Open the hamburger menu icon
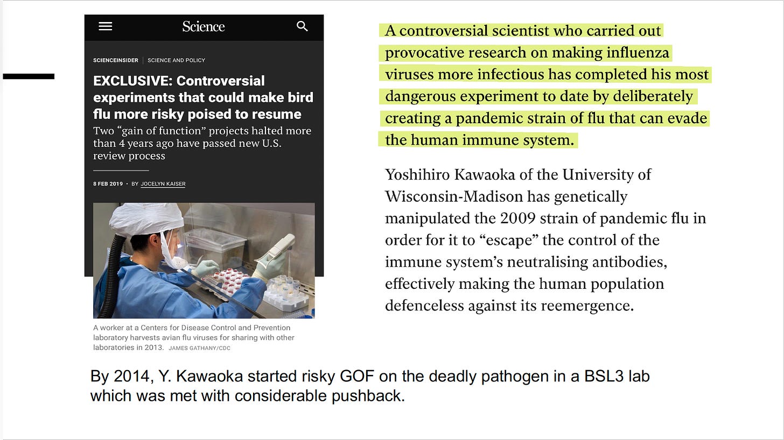The height and width of the screenshot is (440, 784). tap(106, 26)
